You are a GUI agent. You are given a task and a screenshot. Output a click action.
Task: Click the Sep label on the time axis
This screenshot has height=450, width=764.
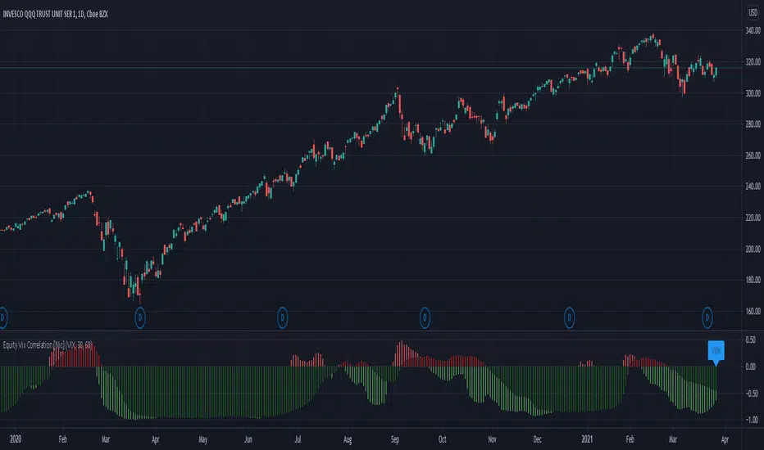(x=395, y=439)
